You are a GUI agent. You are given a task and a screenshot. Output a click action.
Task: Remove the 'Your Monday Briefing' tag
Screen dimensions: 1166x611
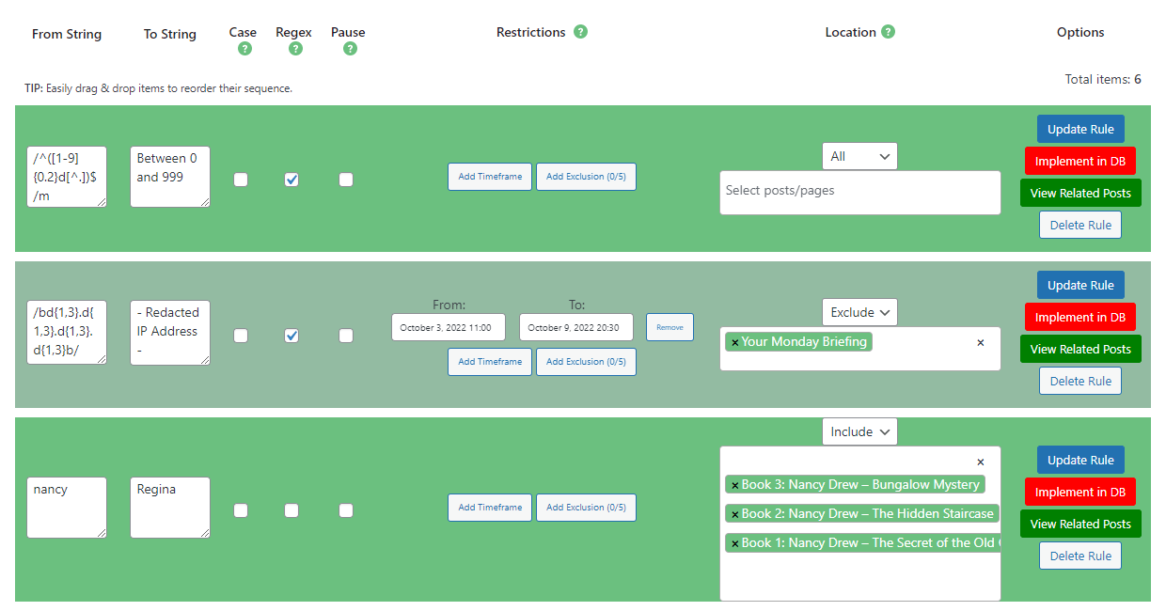(x=735, y=342)
